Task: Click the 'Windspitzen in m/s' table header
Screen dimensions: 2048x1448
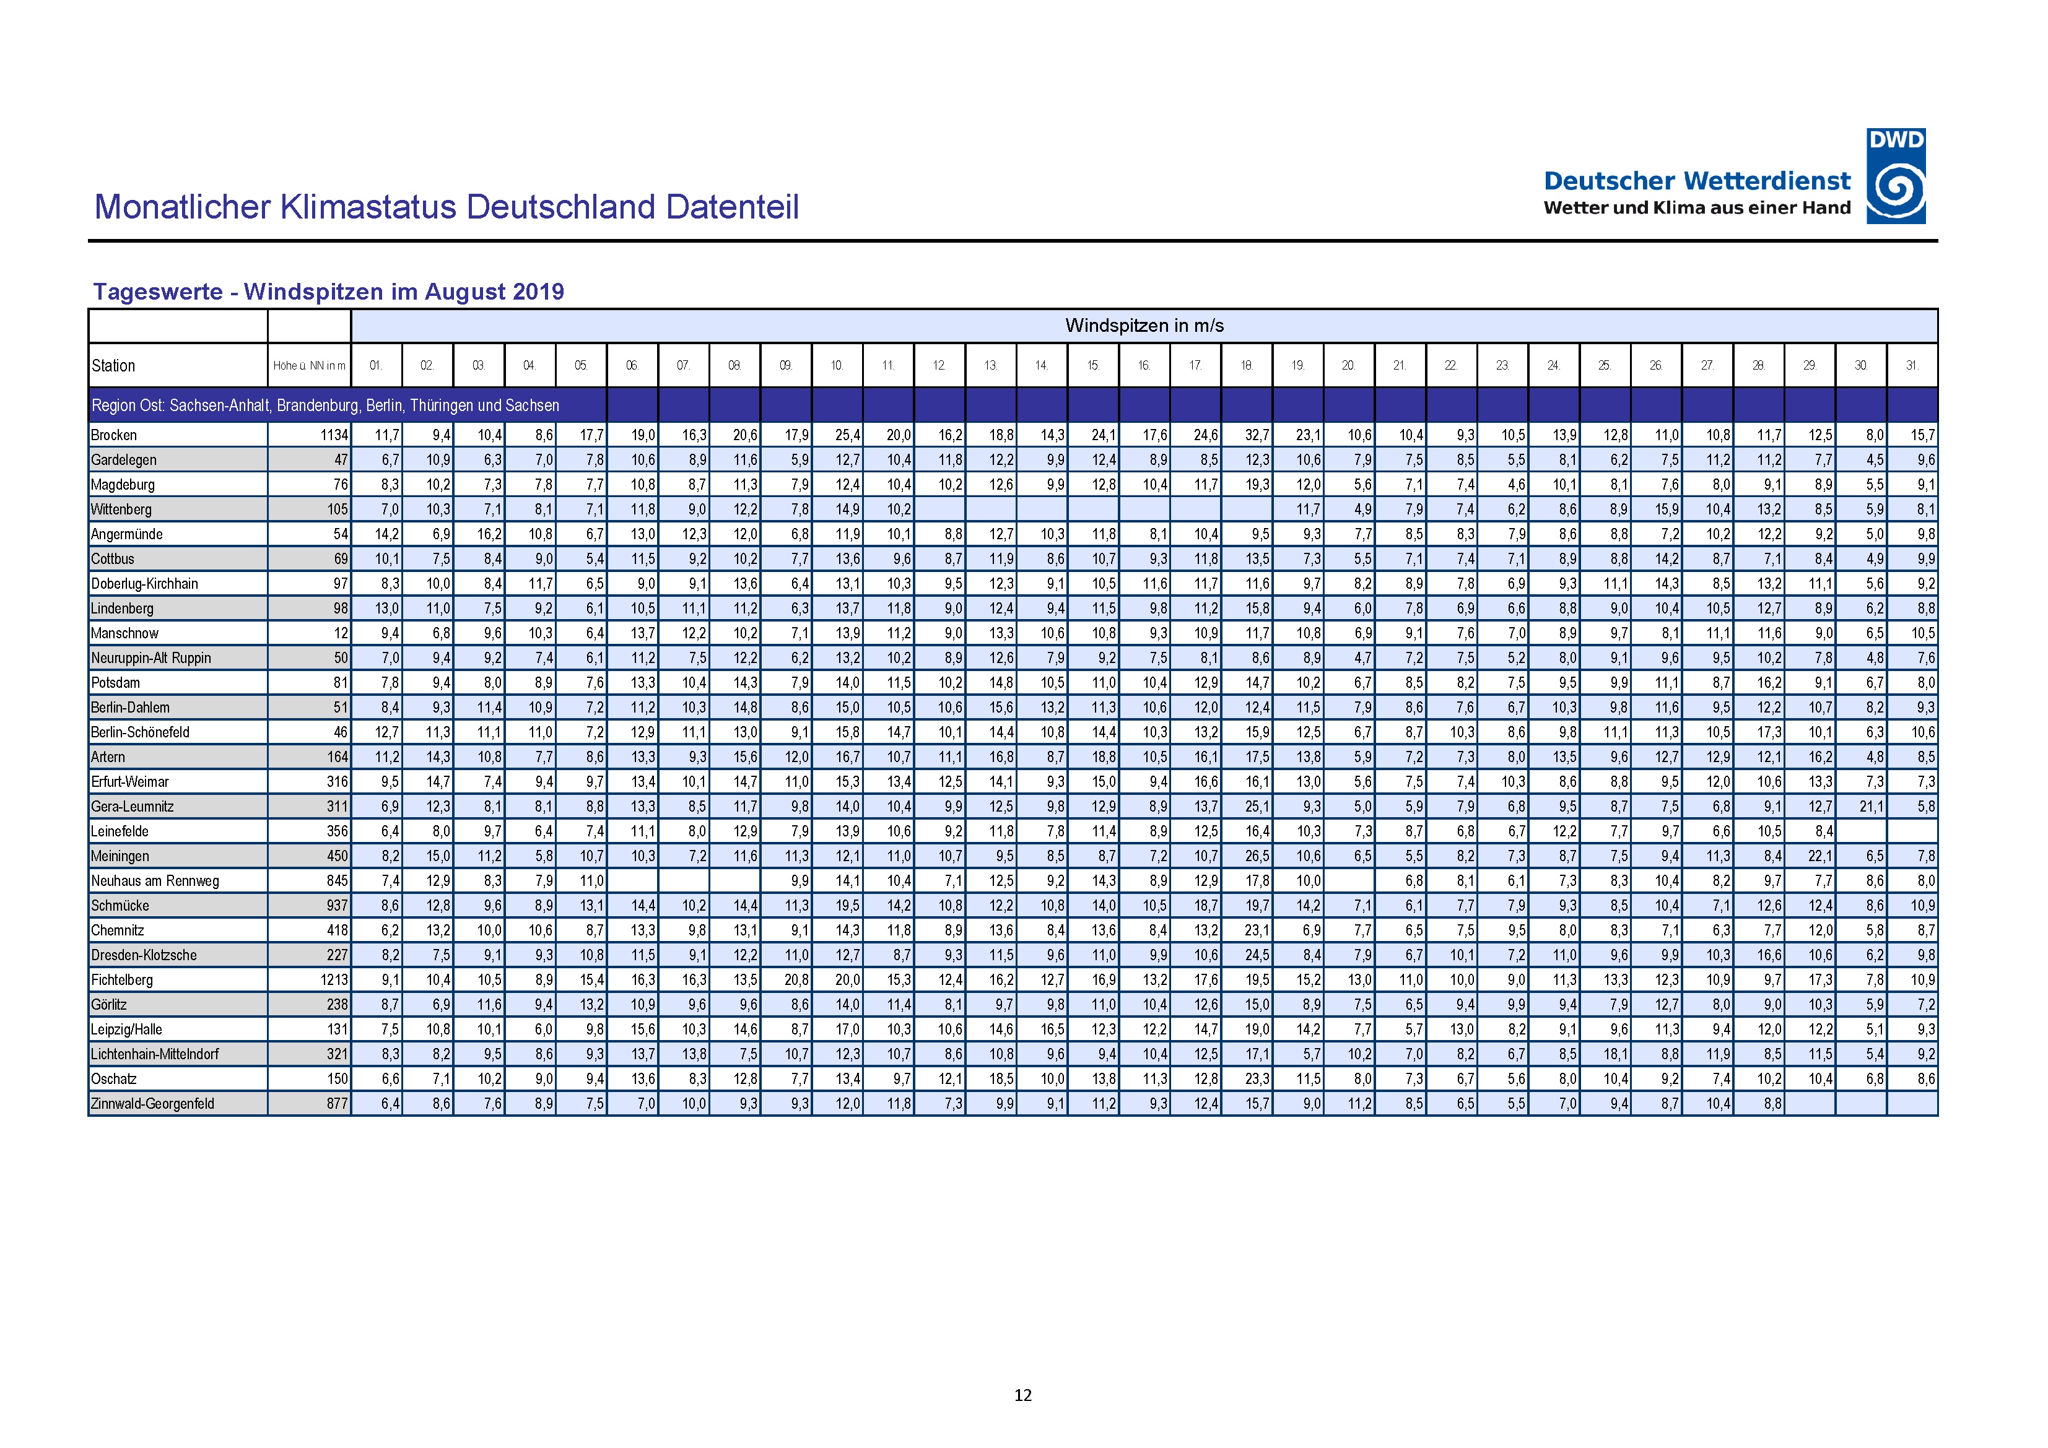Action: 1144,326
